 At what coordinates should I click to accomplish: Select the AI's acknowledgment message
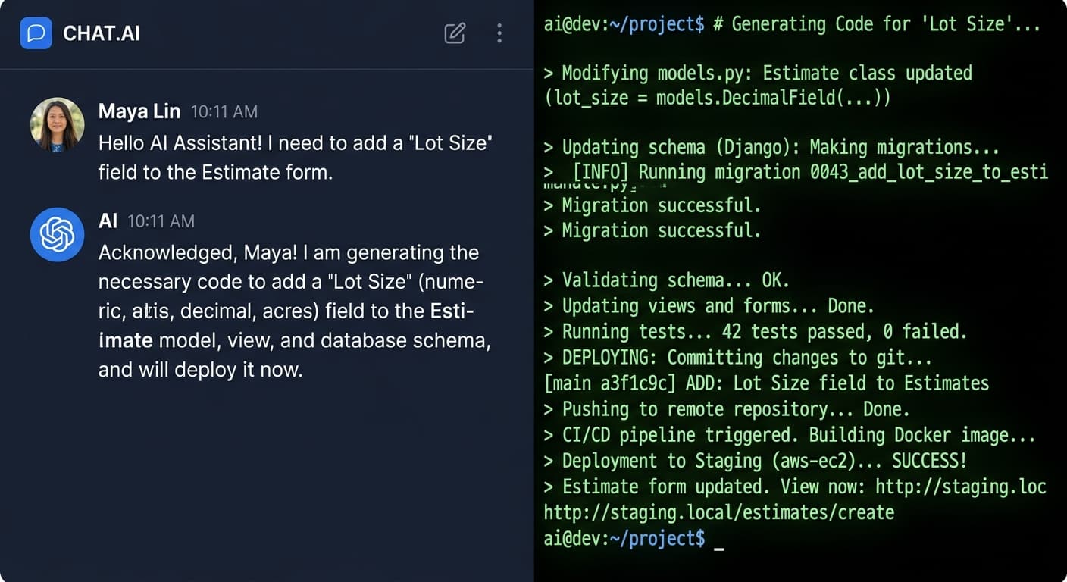point(295,311)
